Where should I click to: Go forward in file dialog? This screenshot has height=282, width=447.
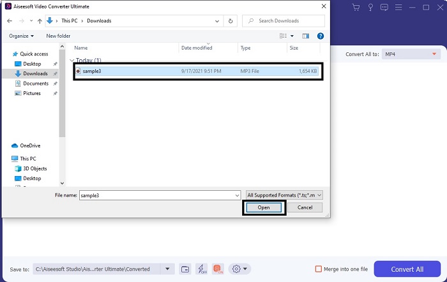(x=21, y=21)
